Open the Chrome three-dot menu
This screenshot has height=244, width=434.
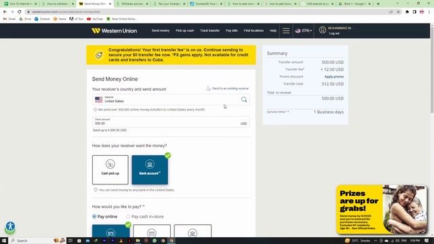pyautogui.click(x=429, y=12)
